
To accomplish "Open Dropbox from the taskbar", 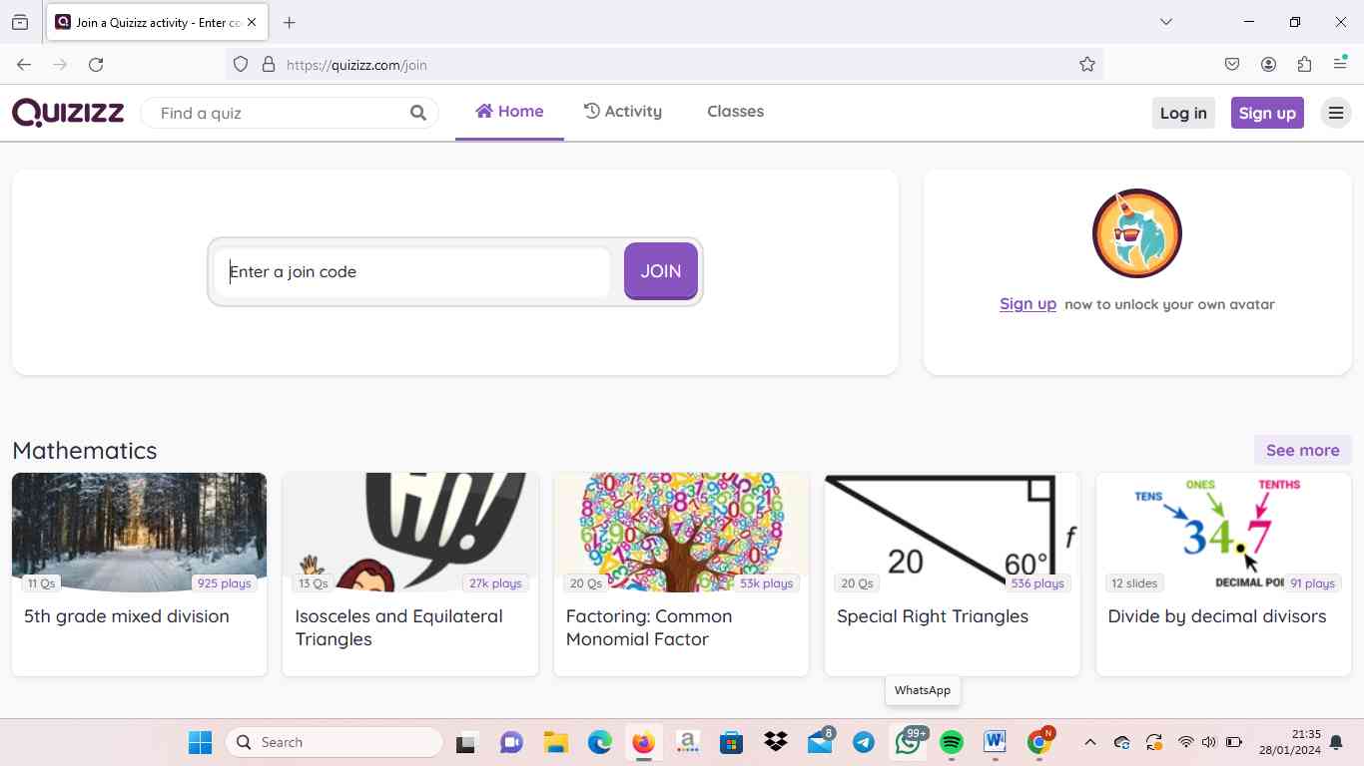I will (x=776, y=742).
